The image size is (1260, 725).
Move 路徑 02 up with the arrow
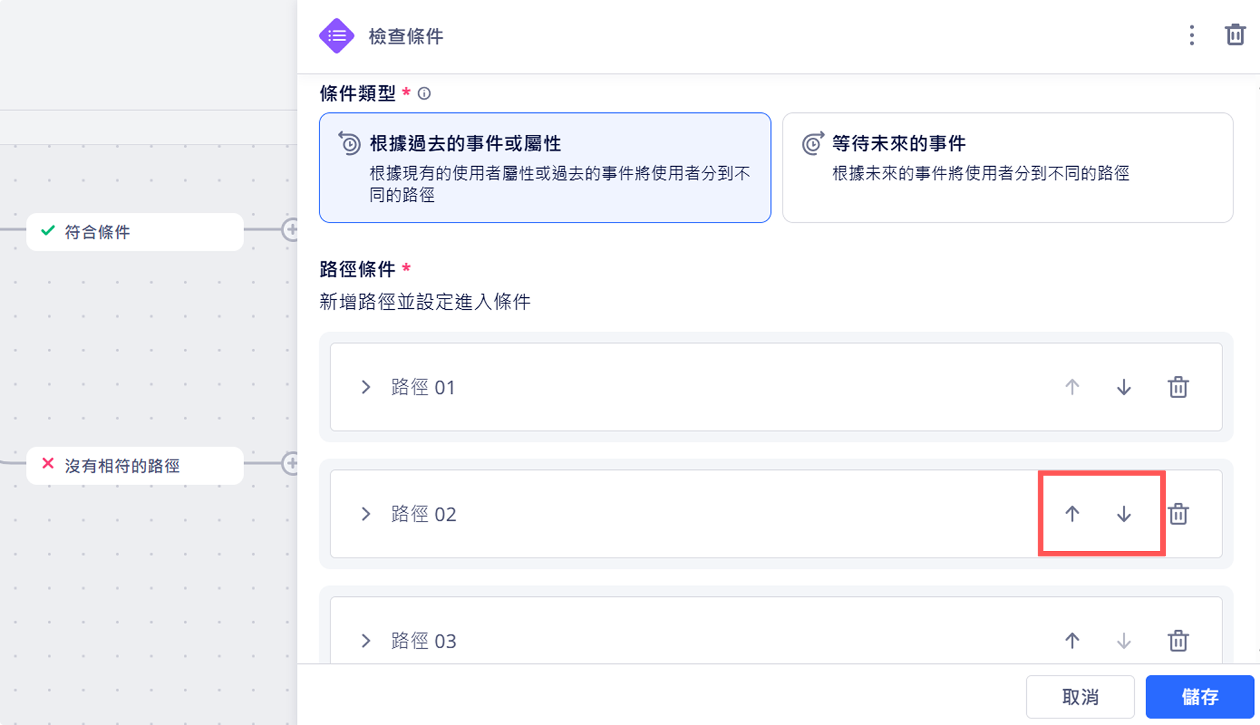point(1072,514)
